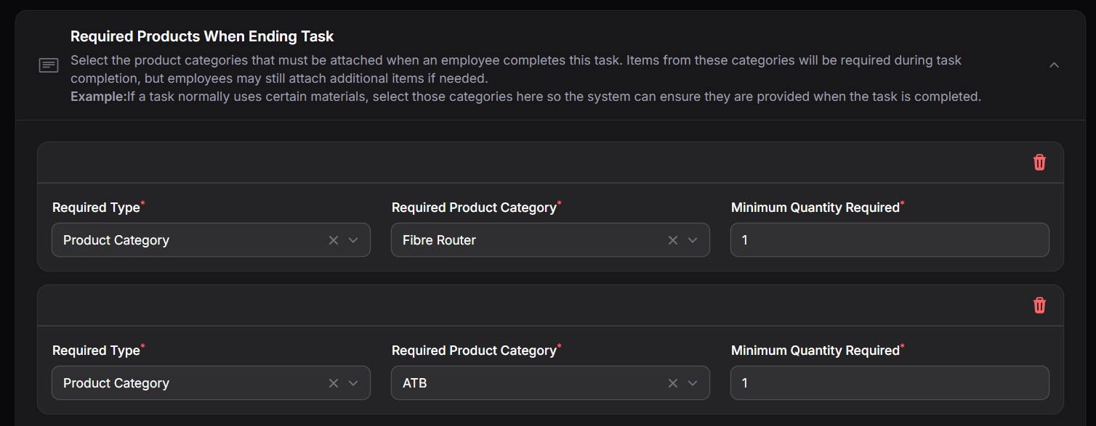Expand Required Type arrow in the ATB row
The height and width of the screenshot is (426, 1096).
click(x=353, y=383)
